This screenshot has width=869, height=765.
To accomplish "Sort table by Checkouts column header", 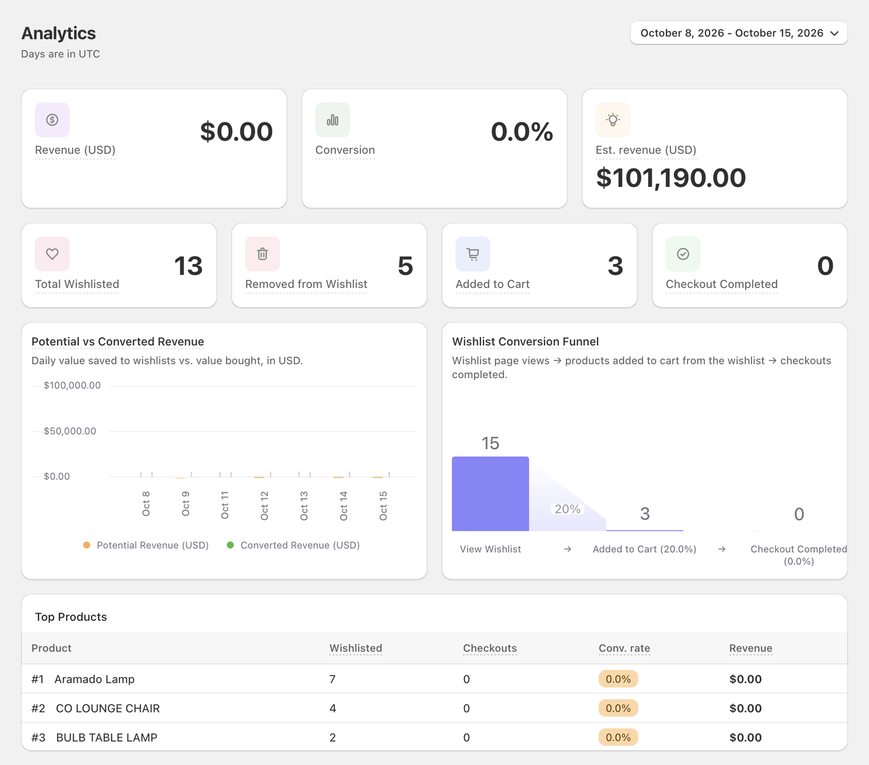I will pos(490,648).
